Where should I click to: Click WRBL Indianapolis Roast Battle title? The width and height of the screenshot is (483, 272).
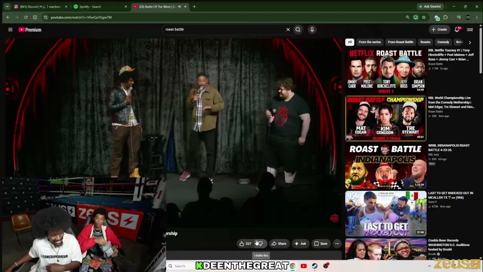pyautogui.click(x=449, y=148)
